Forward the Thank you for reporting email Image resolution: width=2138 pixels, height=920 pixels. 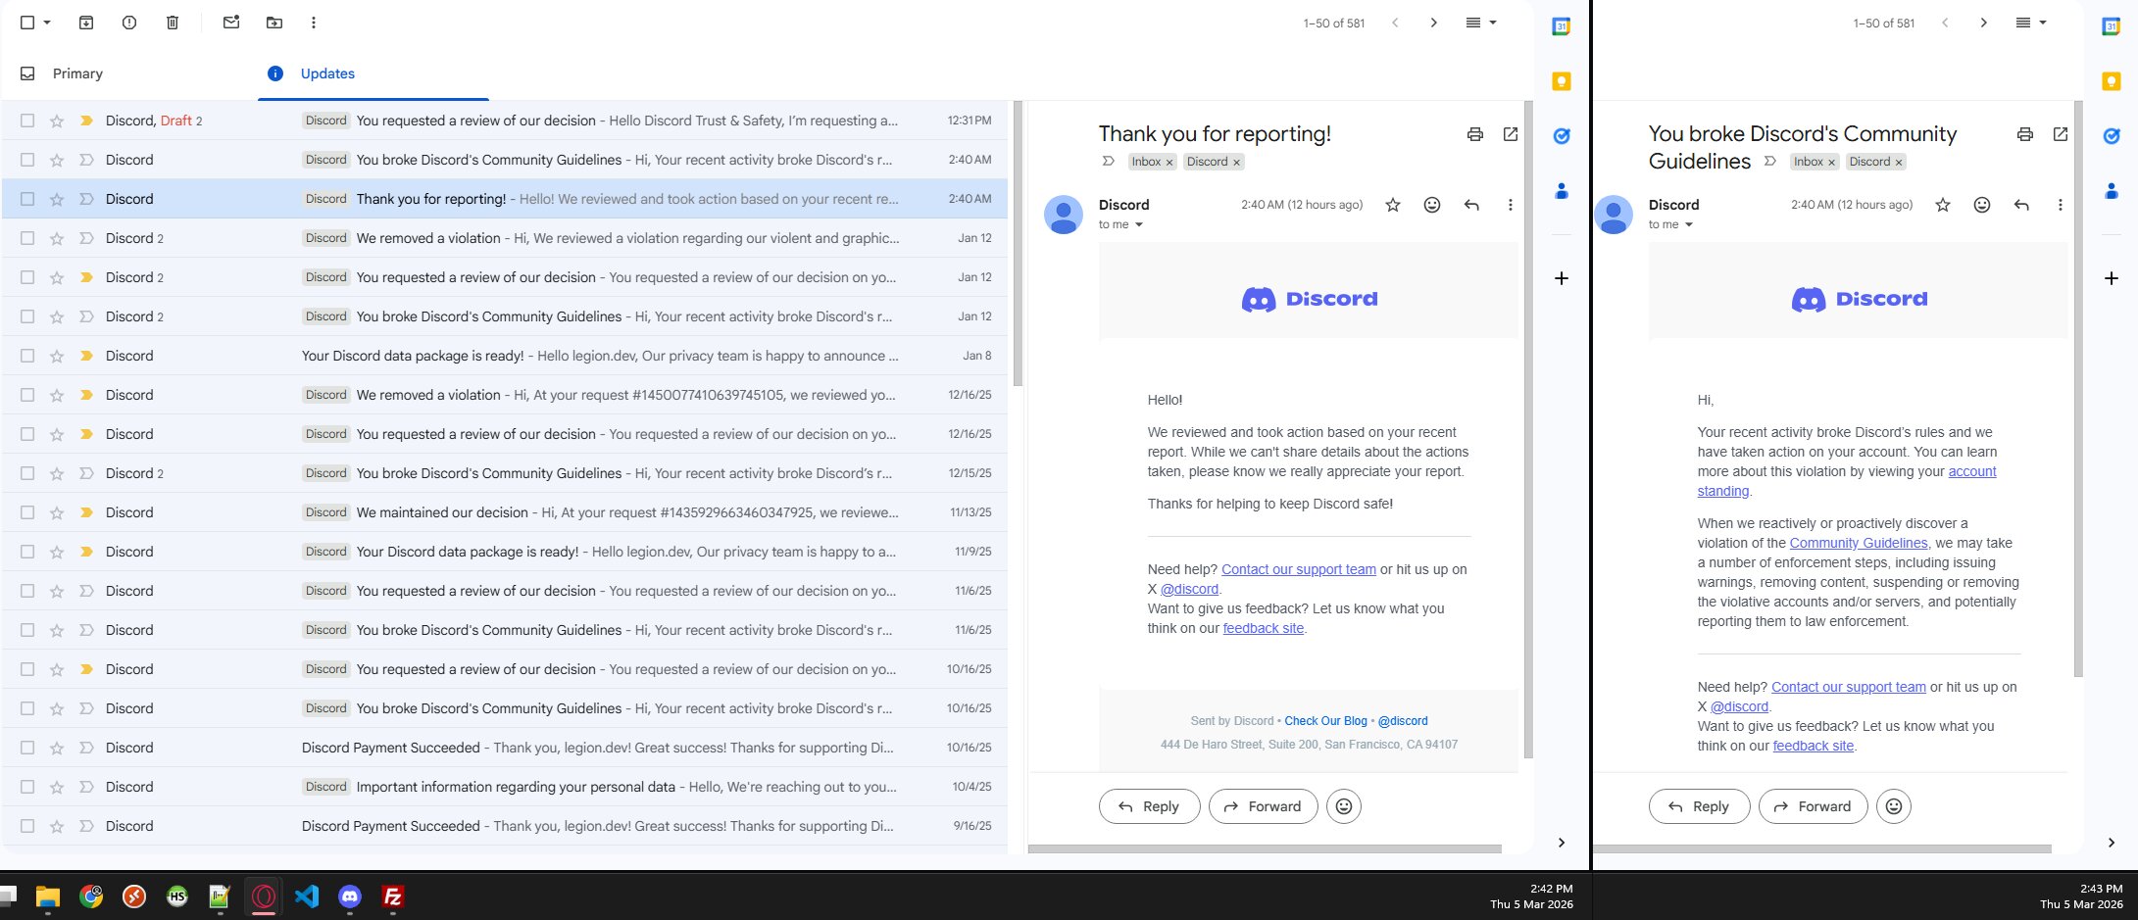[x=1264, y=806]
